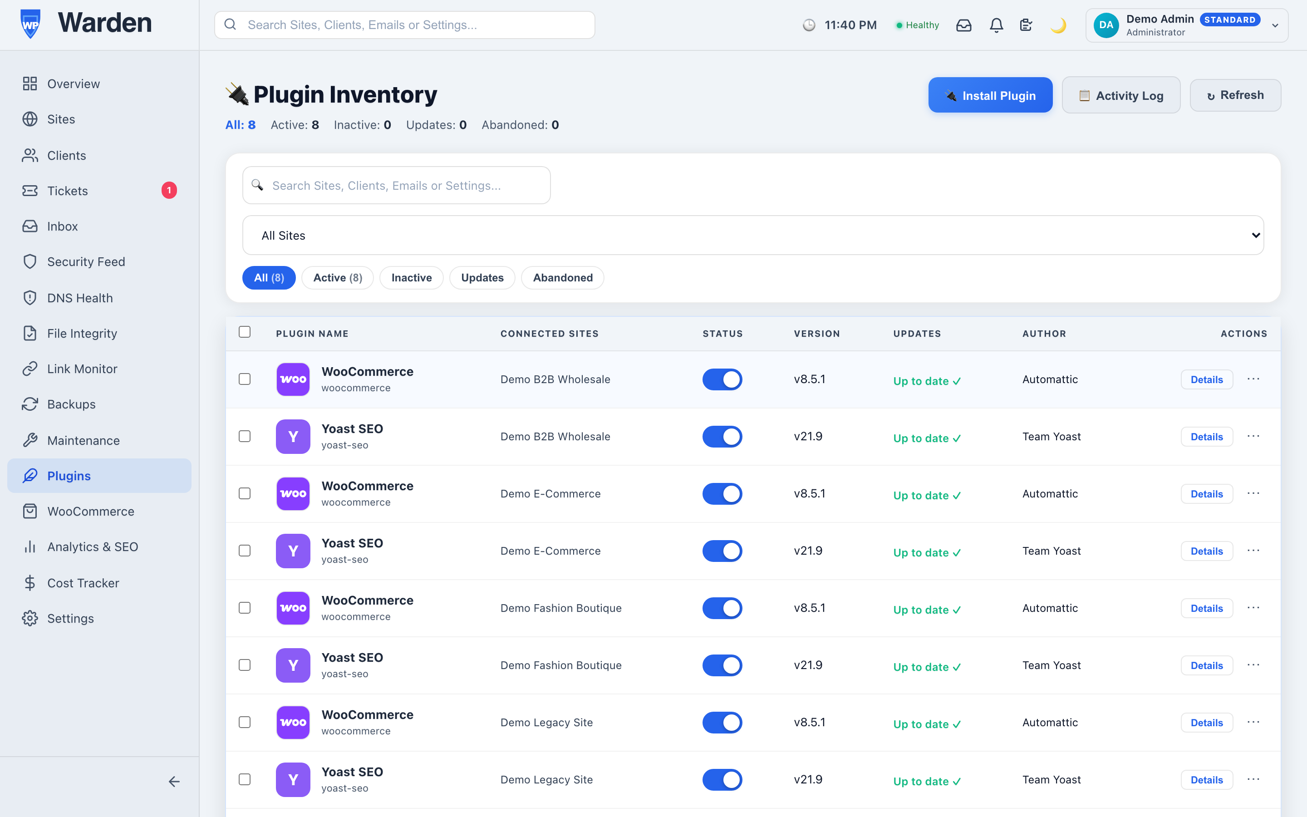
Task: Disable Yoast SEO on Demo Fashion Boutique
Action: pyautogui.click(x=722, y=666)
